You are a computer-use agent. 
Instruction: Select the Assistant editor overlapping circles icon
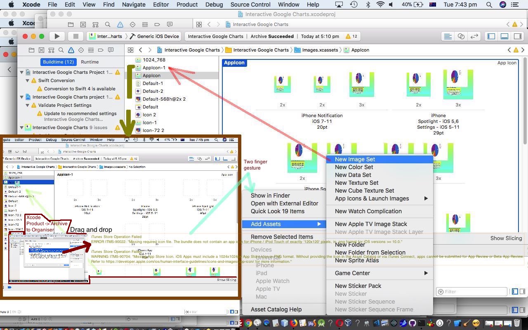pyautogui.click(x=461, y=36)
